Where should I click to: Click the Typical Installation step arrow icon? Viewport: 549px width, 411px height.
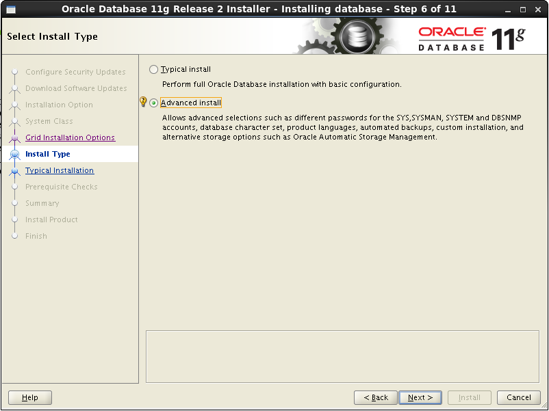tap(15, 170)
